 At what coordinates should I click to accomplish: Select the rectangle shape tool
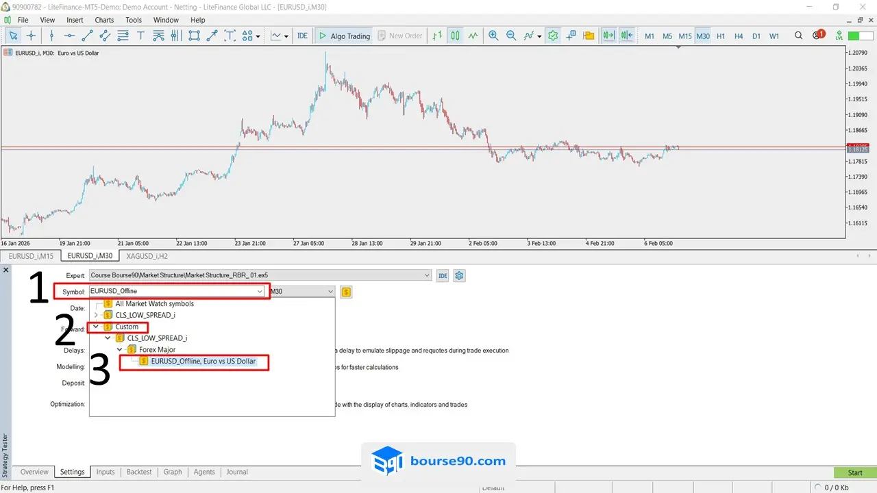click(x=194, y=36)
